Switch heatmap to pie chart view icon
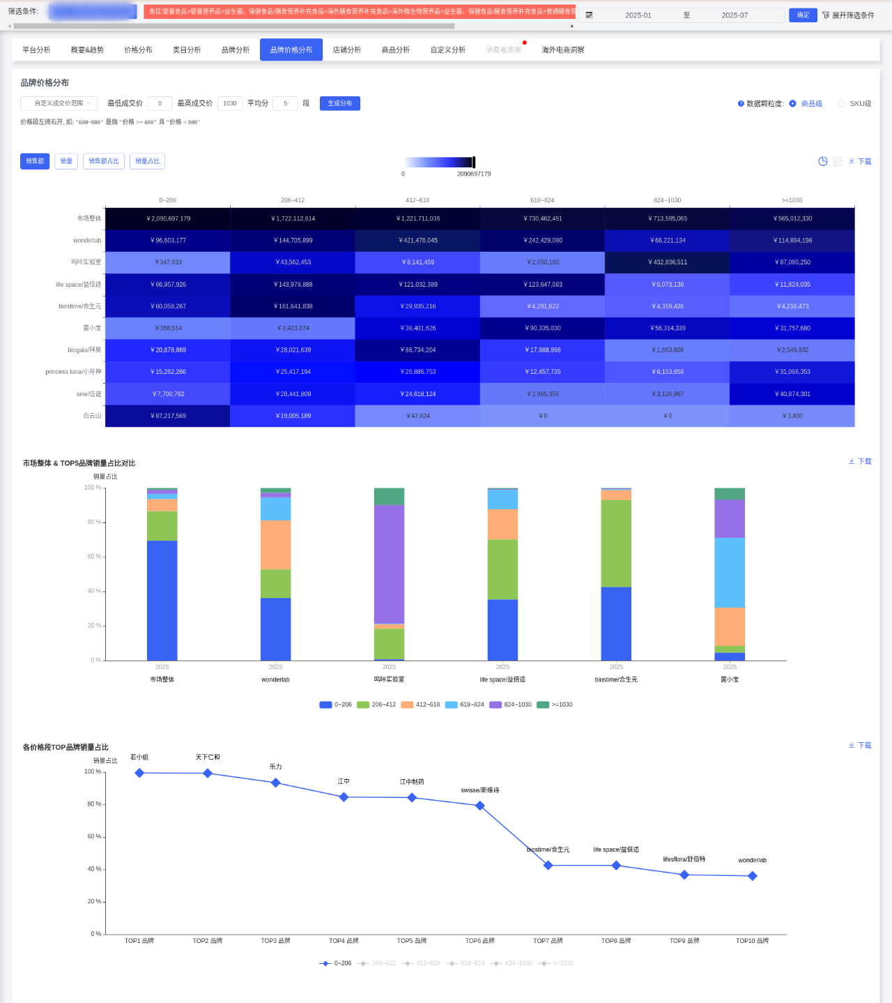Viewport: 892px width, 1003px height. (x=822, y=161)
